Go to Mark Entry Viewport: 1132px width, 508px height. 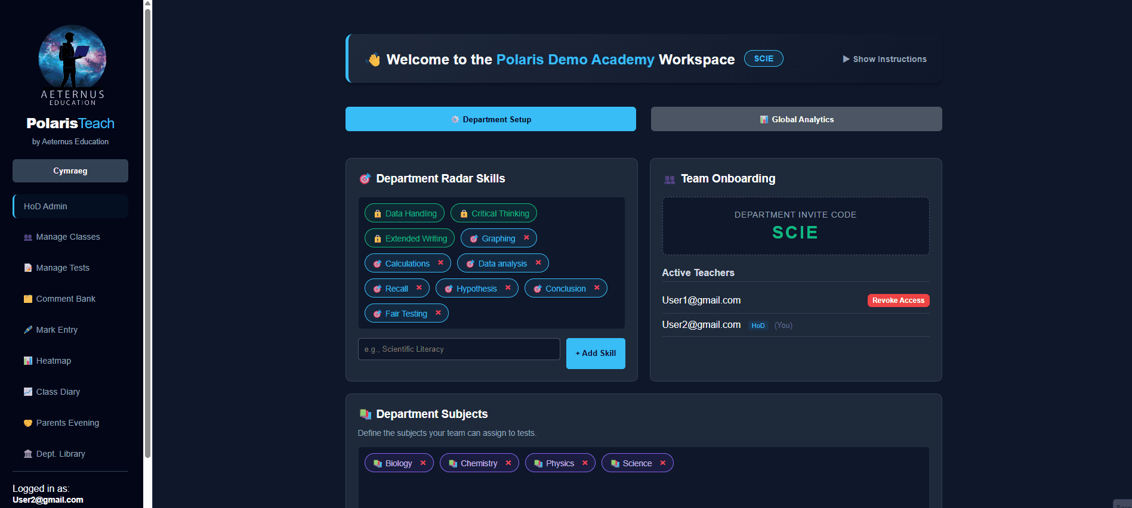(70, 330)
